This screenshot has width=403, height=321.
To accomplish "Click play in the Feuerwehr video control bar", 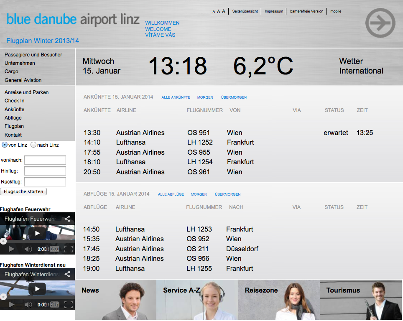I will point(11,249).
